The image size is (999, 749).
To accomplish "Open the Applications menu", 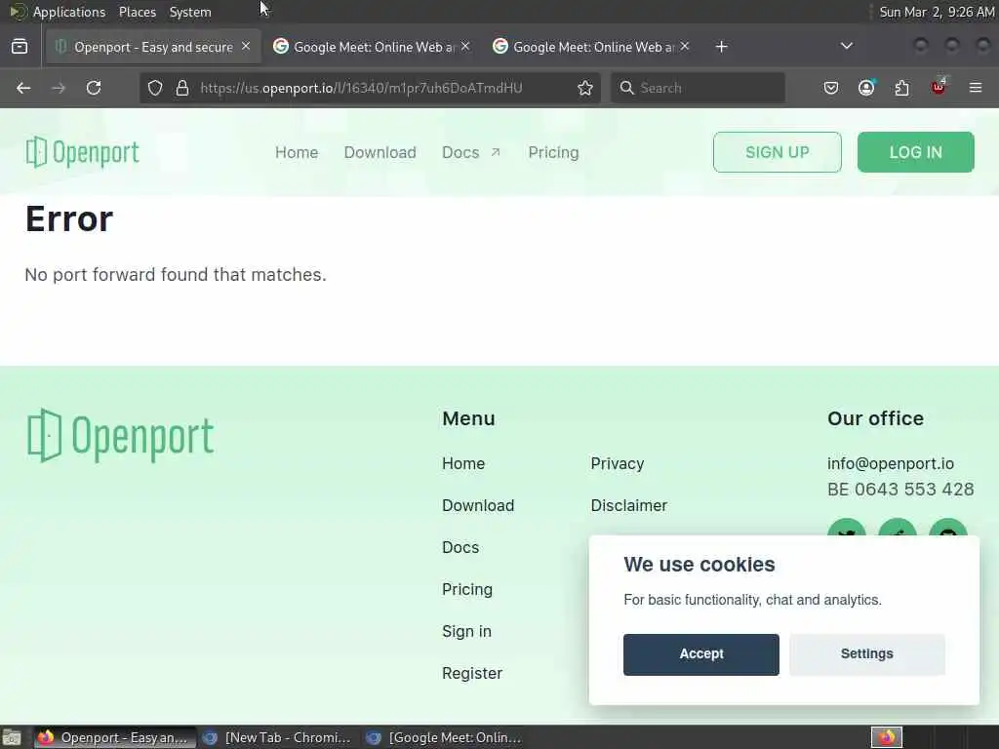I will pyautogui.click(x=69, y=12).
